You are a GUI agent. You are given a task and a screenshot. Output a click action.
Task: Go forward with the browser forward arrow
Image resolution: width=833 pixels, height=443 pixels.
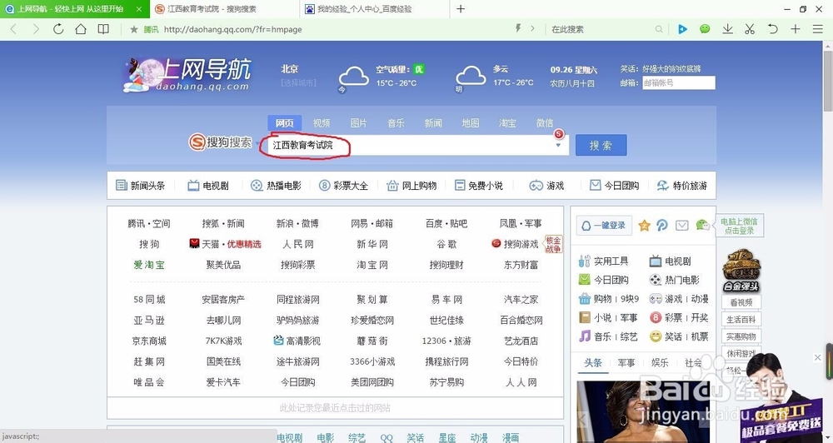click(36, 29)
